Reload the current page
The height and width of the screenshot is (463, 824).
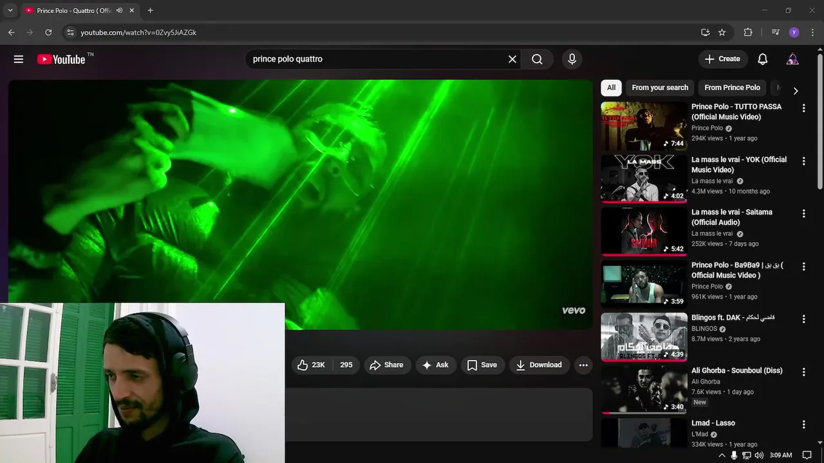point(48,32)
